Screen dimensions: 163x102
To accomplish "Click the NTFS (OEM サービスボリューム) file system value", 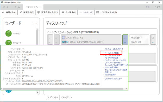I will [34, 55].
